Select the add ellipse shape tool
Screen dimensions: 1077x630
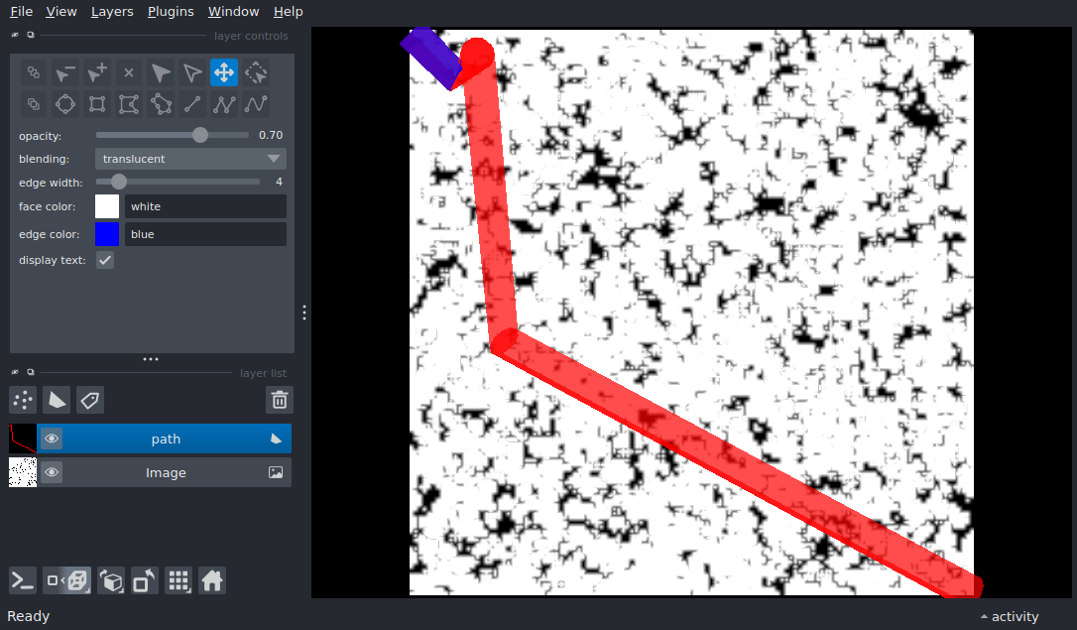[x=65, y=104]
